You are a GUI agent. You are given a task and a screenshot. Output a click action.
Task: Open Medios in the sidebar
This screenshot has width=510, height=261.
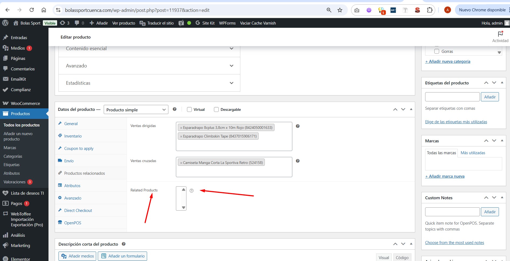point(18,48)
